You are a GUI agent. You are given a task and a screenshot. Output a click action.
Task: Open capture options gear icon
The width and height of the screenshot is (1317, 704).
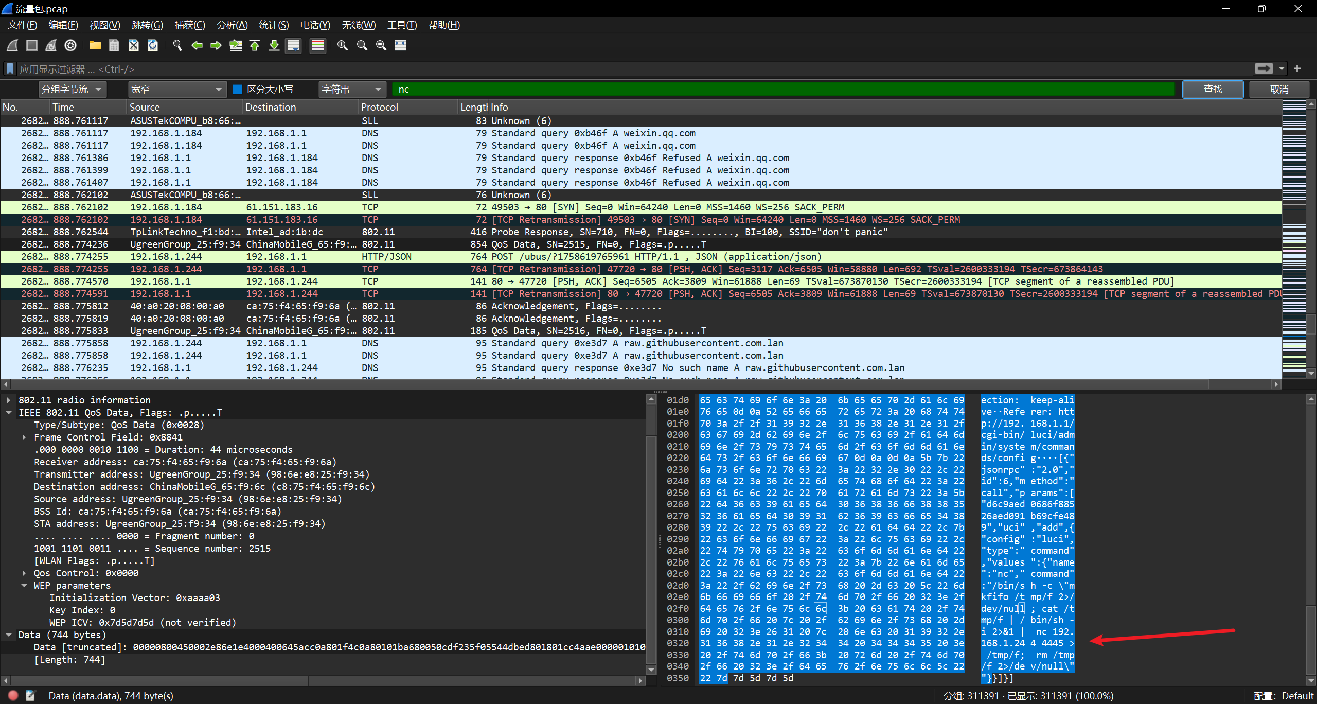pos(70,46)
